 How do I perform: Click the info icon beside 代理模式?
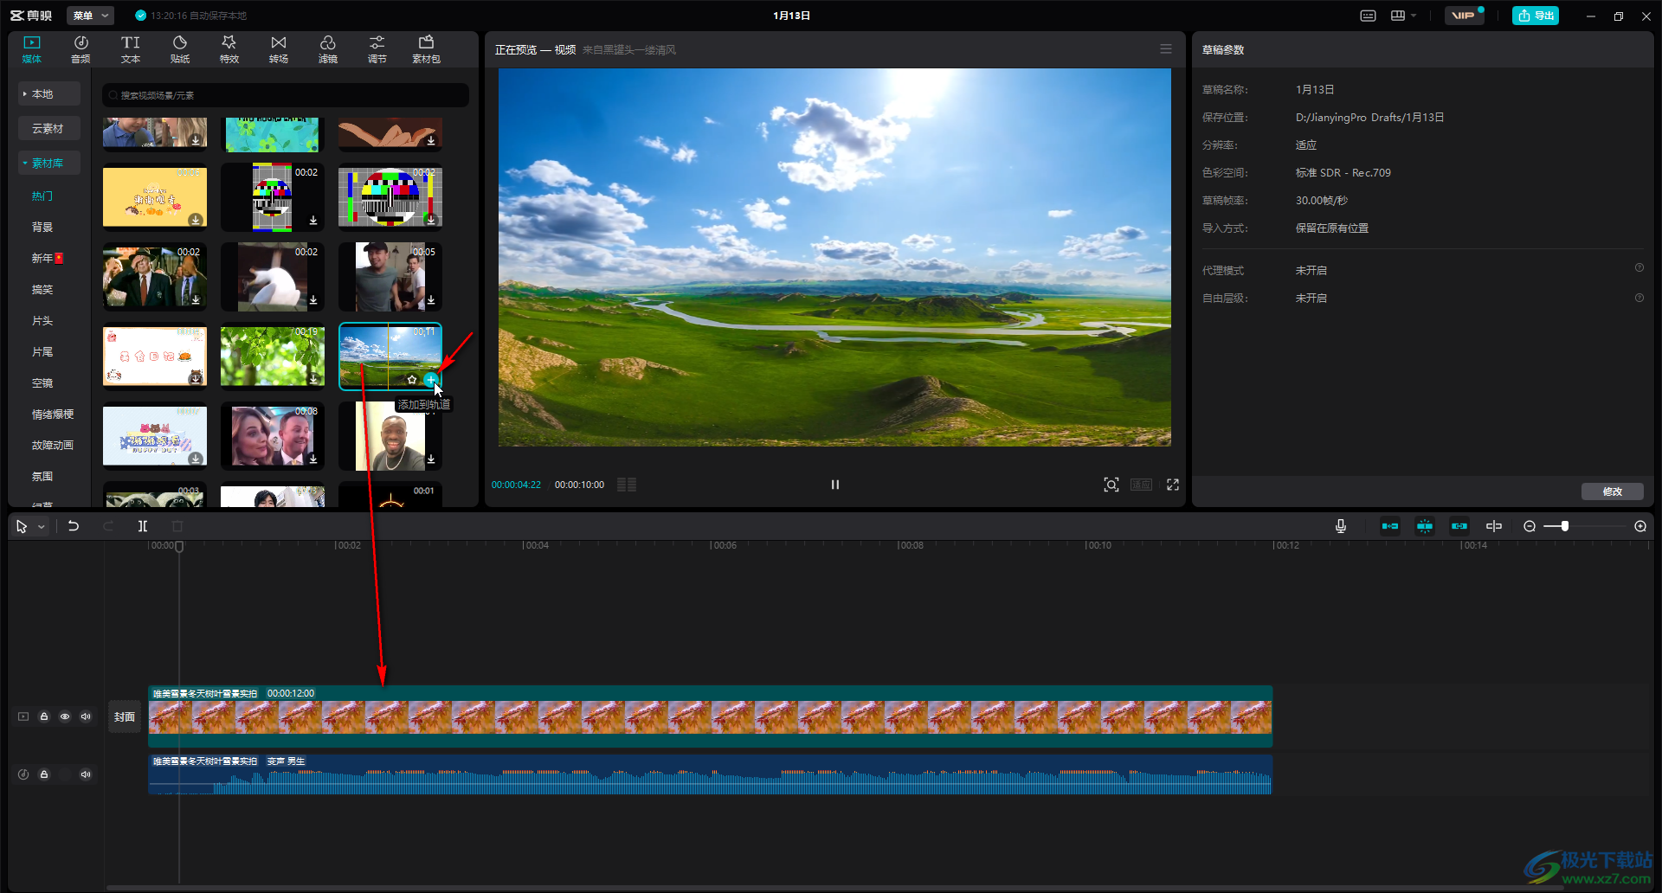click(1639, 268)
